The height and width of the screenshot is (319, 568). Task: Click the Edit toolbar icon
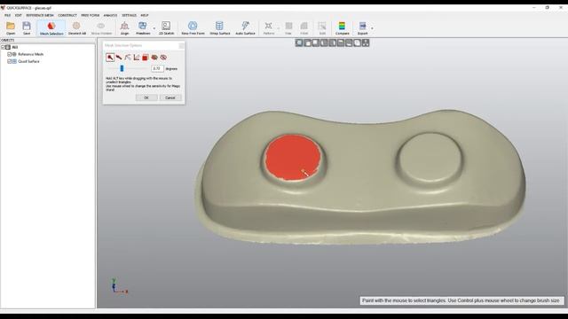[x=322, y=26]
